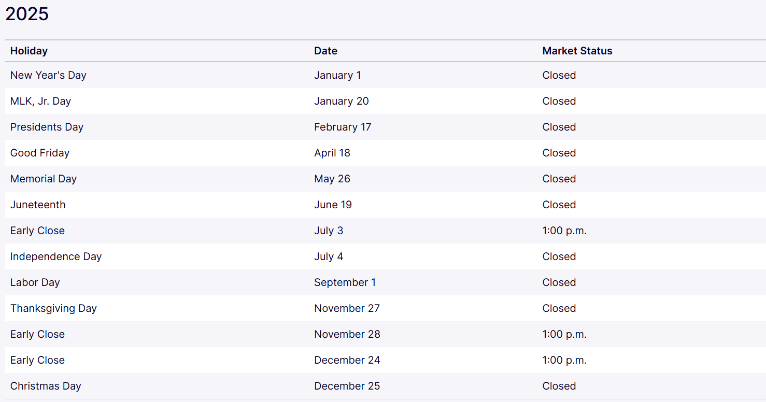
Task: Select the Independence Day row label
Action: [x=56, y=256]
